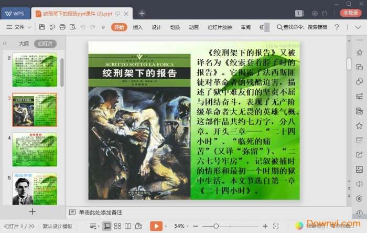367x233 pixels.
Task: Switch to the 幻灯片放映 ribbon tab
Action: click(x=220, y=27)
